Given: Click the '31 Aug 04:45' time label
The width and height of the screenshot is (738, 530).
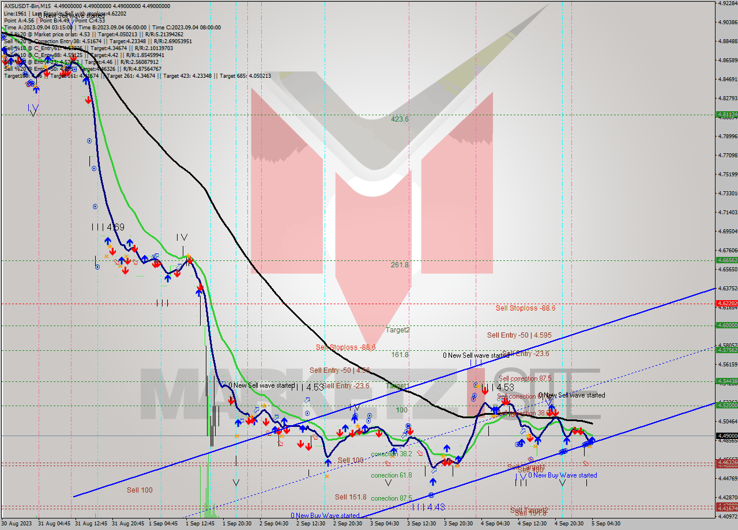Looking at the screenshot, I should point(54,524).
